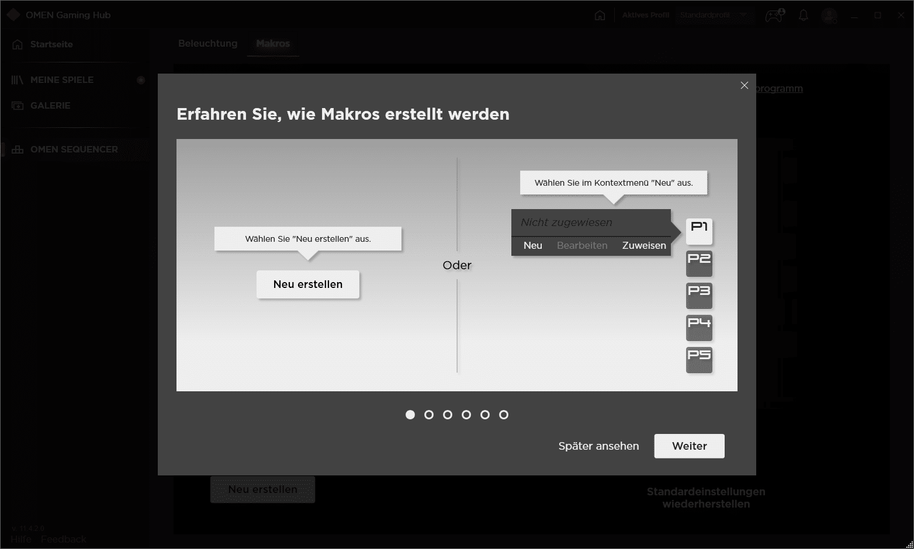Open notifications bell
Viewport: 914px width, 549px height.
click(804, 15)
